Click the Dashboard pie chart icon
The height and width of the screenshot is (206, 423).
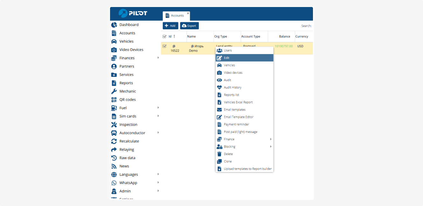114,25
